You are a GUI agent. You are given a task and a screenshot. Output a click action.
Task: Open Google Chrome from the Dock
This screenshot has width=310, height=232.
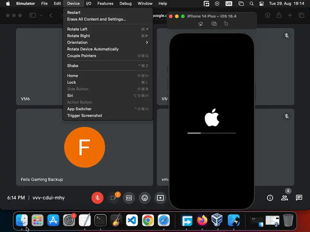[x=148, y=220]
